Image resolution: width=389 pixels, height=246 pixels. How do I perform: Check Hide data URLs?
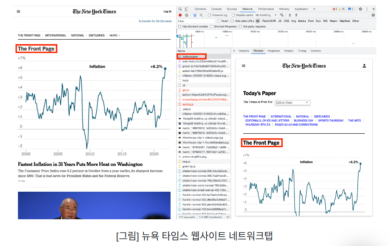[x=232, y=21]
